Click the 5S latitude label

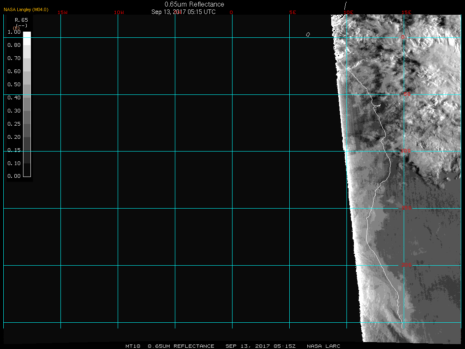[406, 94]
